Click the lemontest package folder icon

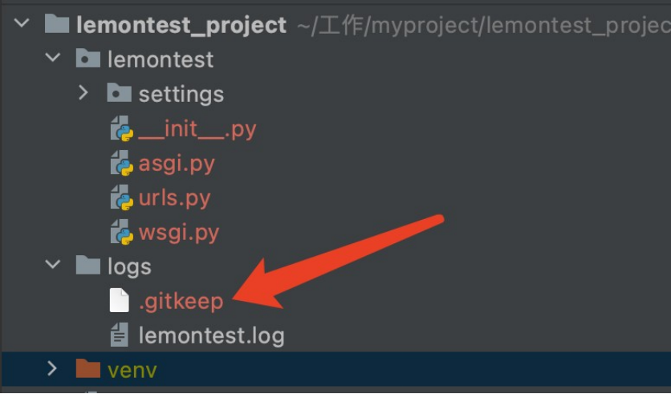88,58
